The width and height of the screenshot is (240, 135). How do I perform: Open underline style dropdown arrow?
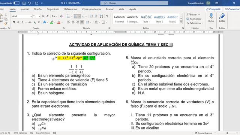coord(26,22)
